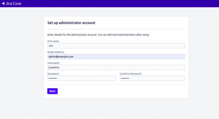Click the 'Email Address' field label
Screen dimensions: 219x119
click(x=56, y=52)
